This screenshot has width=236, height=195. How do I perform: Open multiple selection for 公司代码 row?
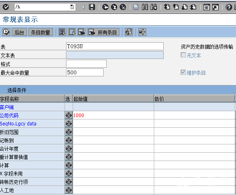pyautogui.click(x=69, y=115)
